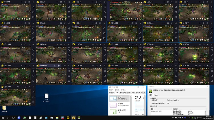The width and height of the screenshot is (214, 120).
Task: Click the gamepad icon in window 24 titlebar
Action: pos(196,65)
